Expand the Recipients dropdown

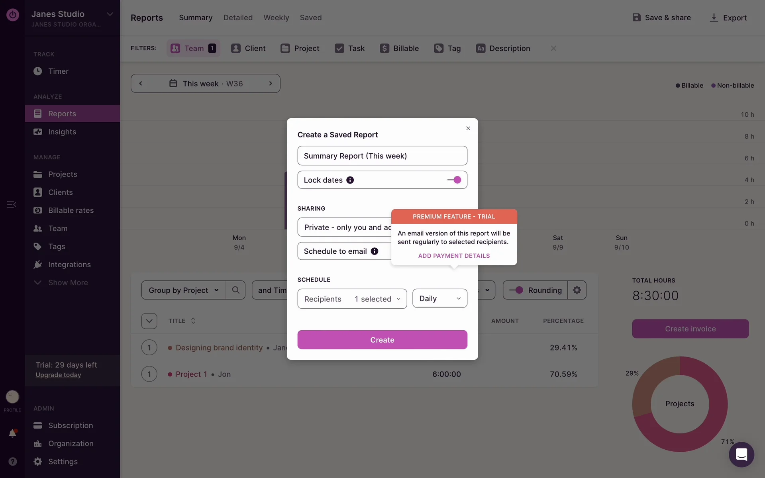352,299
